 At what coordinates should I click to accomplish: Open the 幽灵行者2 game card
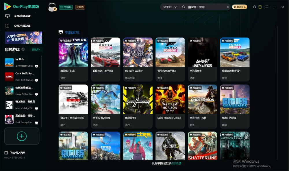coord(138,106)
